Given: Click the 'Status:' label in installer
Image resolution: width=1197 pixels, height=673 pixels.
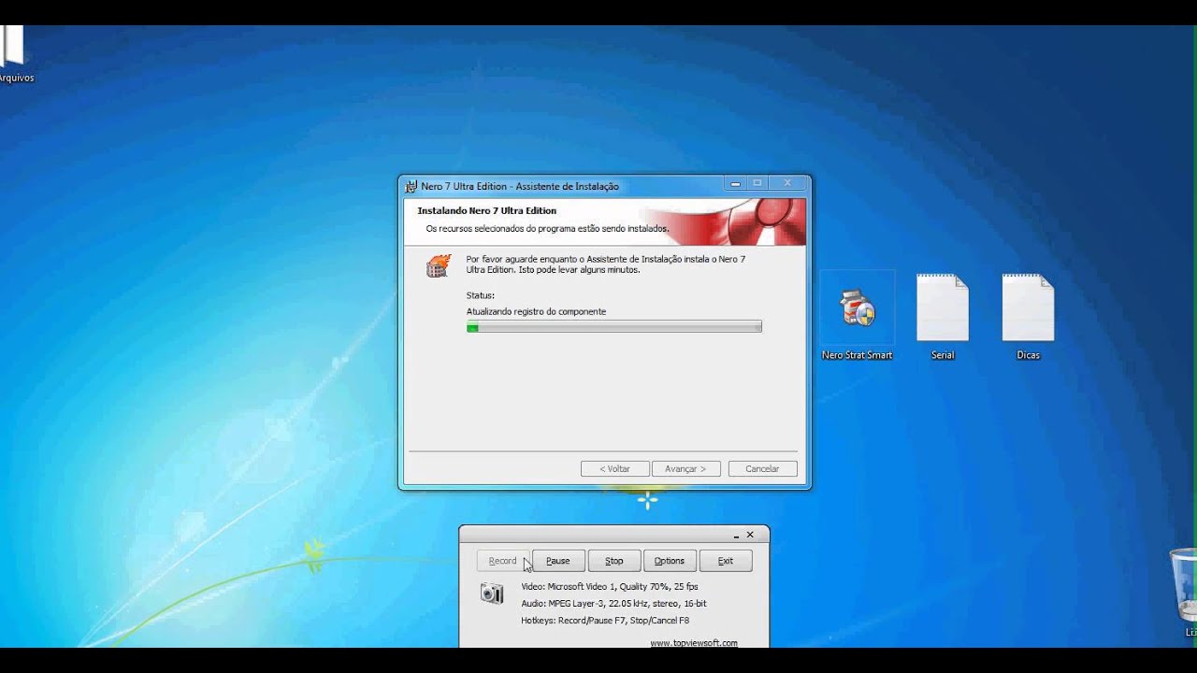Looking at the screenshot, I should [x=481, y=295].
